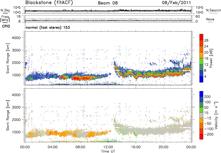Click the orange velocity band near 04:00
This screenshot has width=221, height=153.
pos(53,133)
